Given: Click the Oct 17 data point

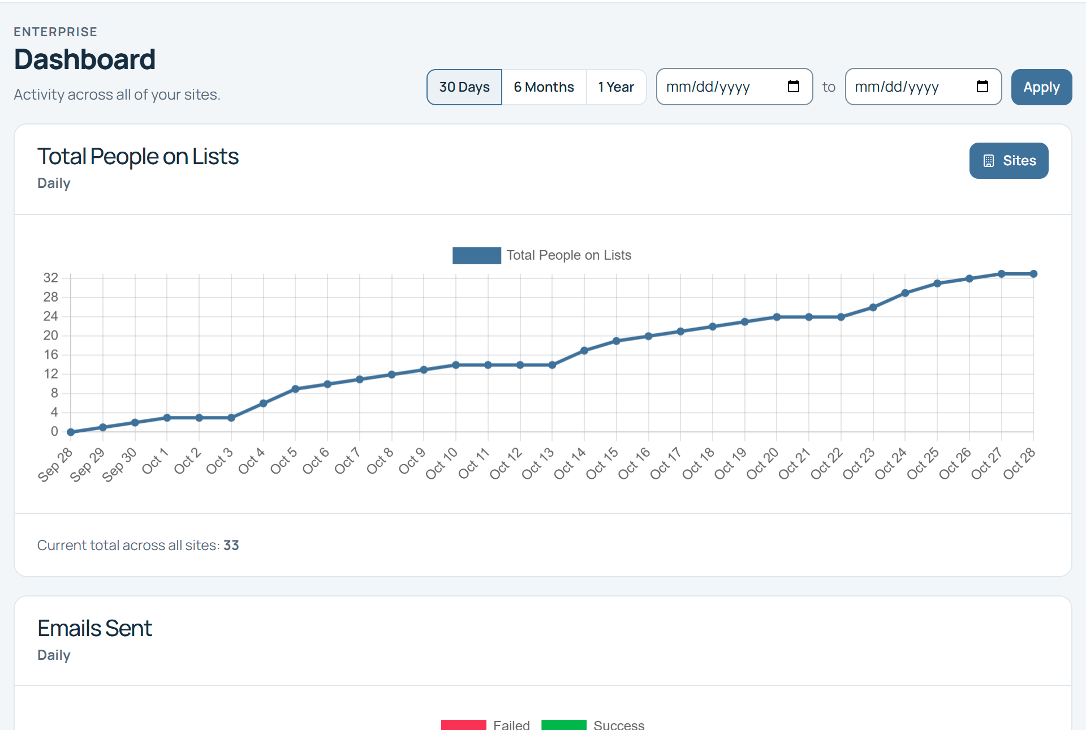Looking at the screenshot, I should coord(680,332).
